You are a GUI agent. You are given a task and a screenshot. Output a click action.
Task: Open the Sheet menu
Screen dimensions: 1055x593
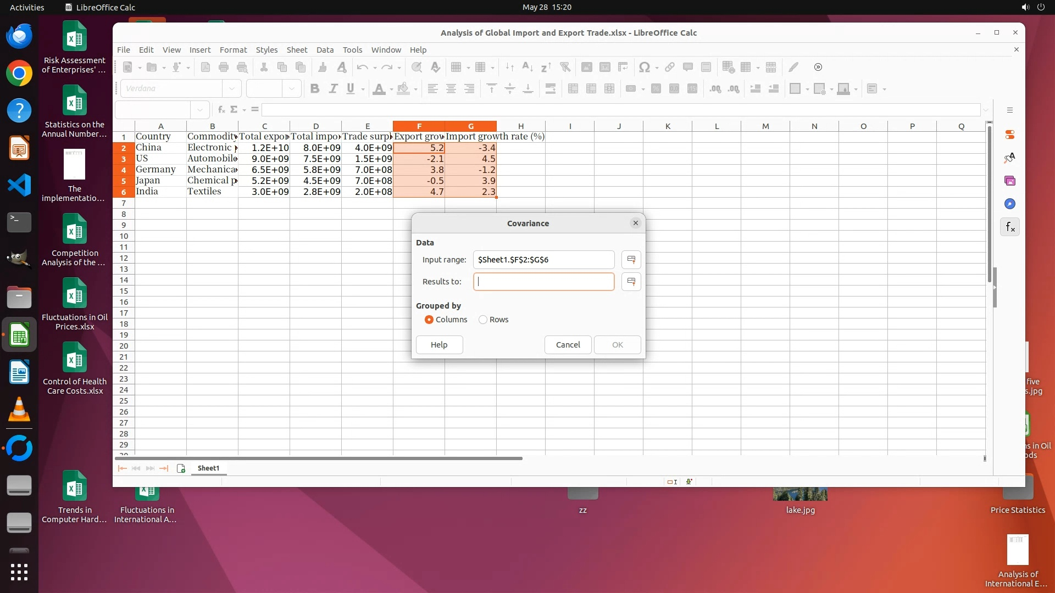point(297,49)
